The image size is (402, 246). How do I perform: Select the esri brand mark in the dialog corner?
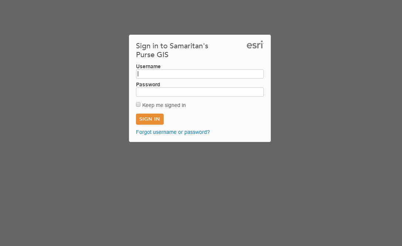255,45
